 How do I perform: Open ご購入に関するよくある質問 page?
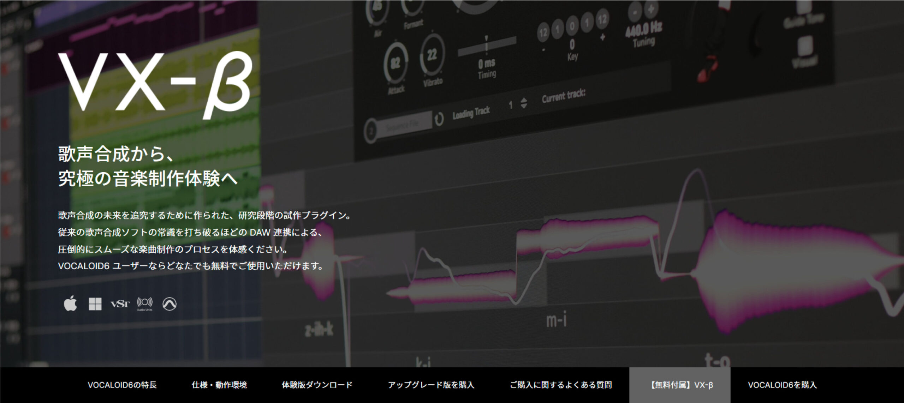[561, 385]
